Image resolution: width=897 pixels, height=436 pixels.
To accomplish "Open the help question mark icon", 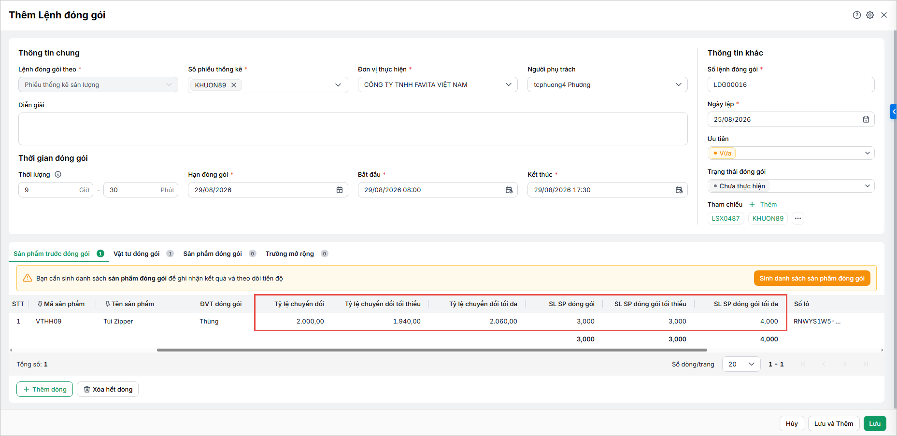I will tap(856, 15).
